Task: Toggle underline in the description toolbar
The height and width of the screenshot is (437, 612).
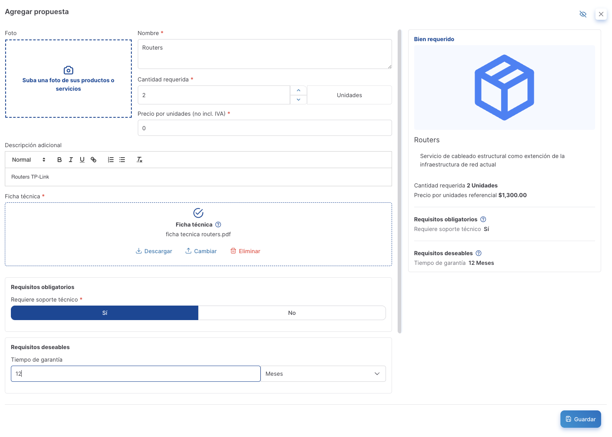Action: coord(82,160)
